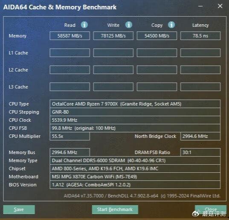Screen dimensions: 229x220
Task: Minimize the AIDA64 benchmark window
Action: point(200,6)
